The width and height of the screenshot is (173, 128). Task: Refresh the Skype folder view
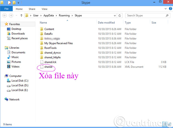120,15
